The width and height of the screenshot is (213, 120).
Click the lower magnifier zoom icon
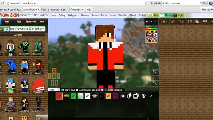click(155, 83)
